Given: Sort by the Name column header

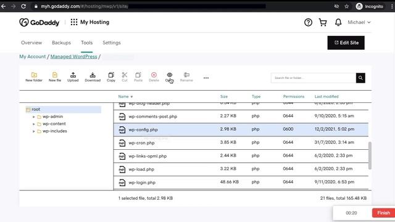Looking at the screenshot, I should [125, 96].
